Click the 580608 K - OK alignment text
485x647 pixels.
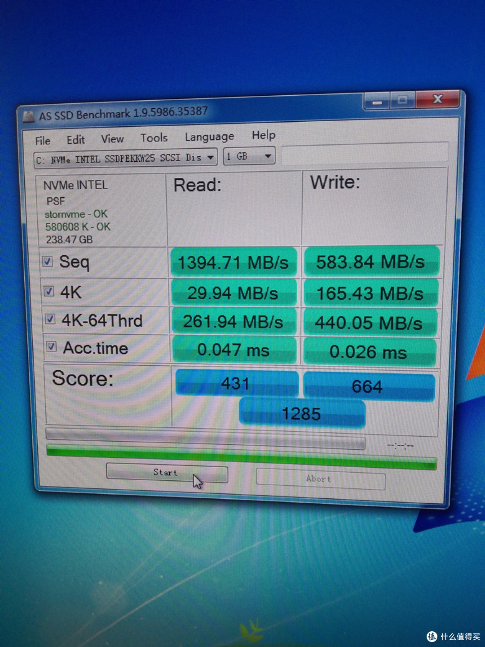(x=78, y=226)
